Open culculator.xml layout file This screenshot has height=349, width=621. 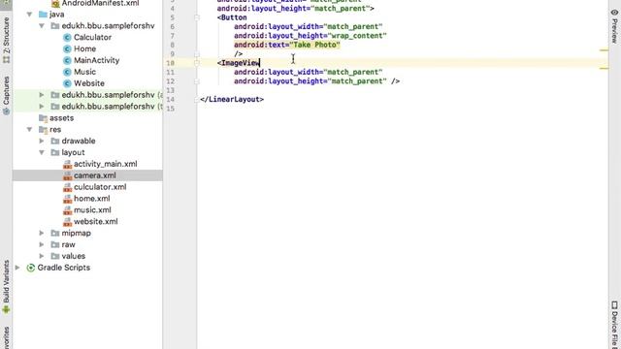point(100,187)
